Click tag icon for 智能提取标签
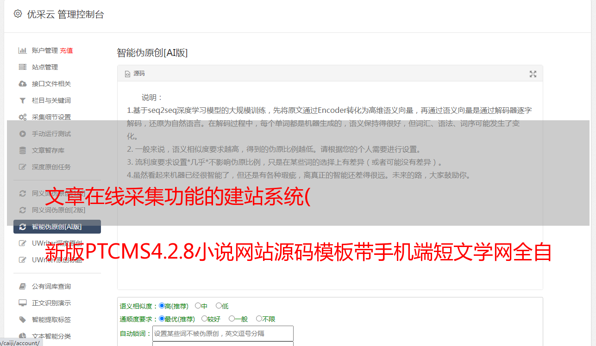Image resolution: width=596 pixels, height=346 pixels. click(x=22, y=320)
